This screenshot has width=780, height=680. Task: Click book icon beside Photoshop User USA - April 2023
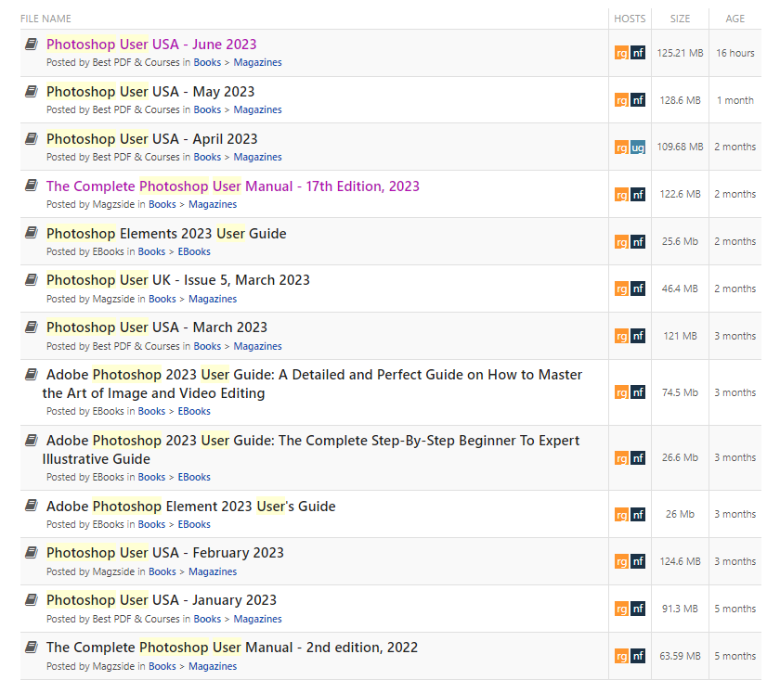pyautogui.click(x=32, y=138)
